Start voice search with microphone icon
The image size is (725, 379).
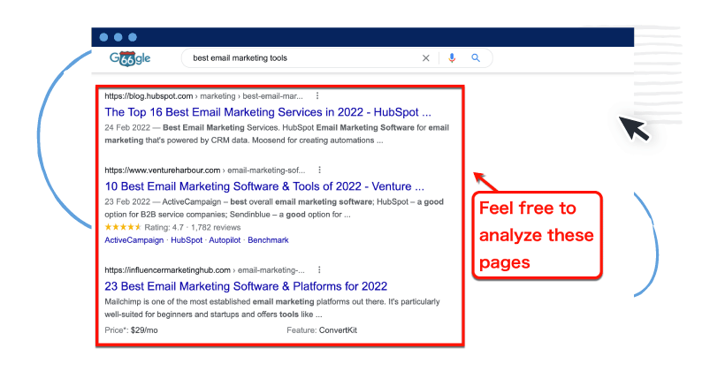coord(452,58)
